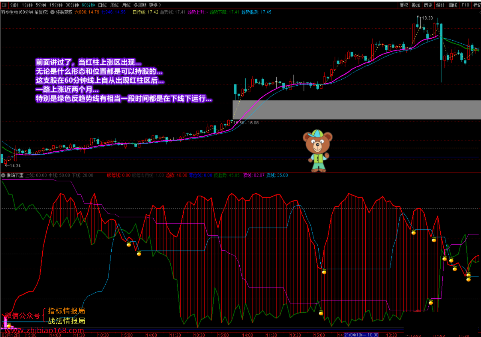
Task: Click the 中线: 50.00 label
Action: click(x=59, y=175)
